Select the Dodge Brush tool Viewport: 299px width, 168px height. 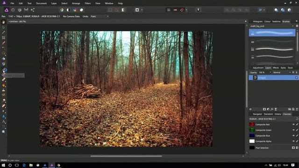pyautogui.click(x=3, y=85)
